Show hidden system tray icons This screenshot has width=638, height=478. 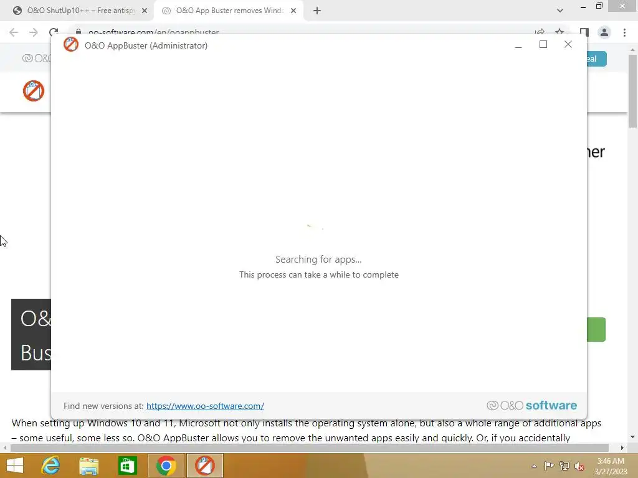point(534,466)
